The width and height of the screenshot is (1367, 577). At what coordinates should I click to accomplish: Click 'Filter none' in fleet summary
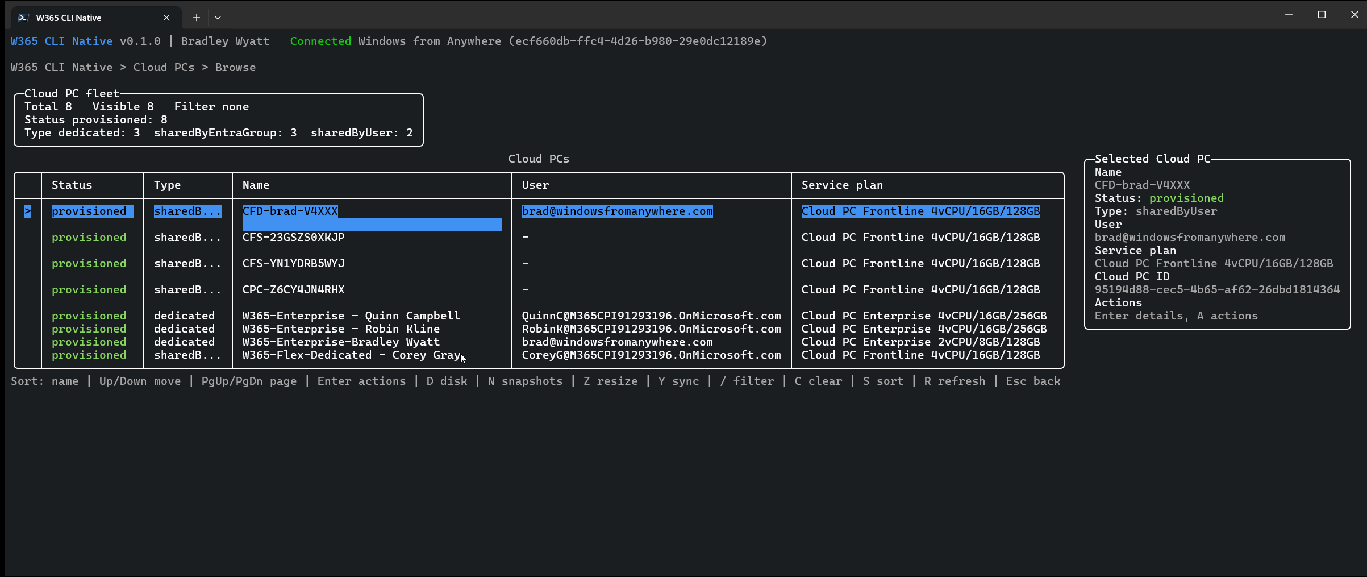point(211,107)
